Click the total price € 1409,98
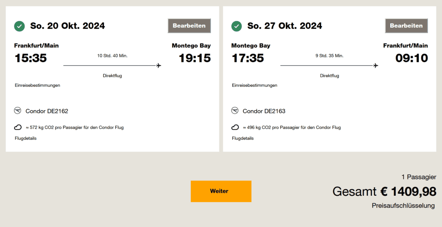442x227 pixels. 408,192
